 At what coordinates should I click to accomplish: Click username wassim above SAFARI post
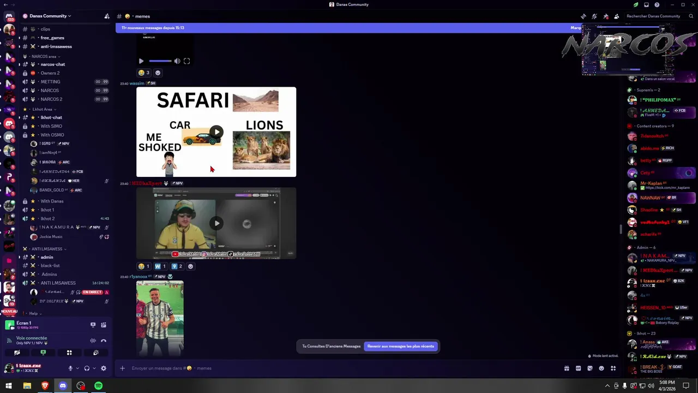[x=137, y=84]
